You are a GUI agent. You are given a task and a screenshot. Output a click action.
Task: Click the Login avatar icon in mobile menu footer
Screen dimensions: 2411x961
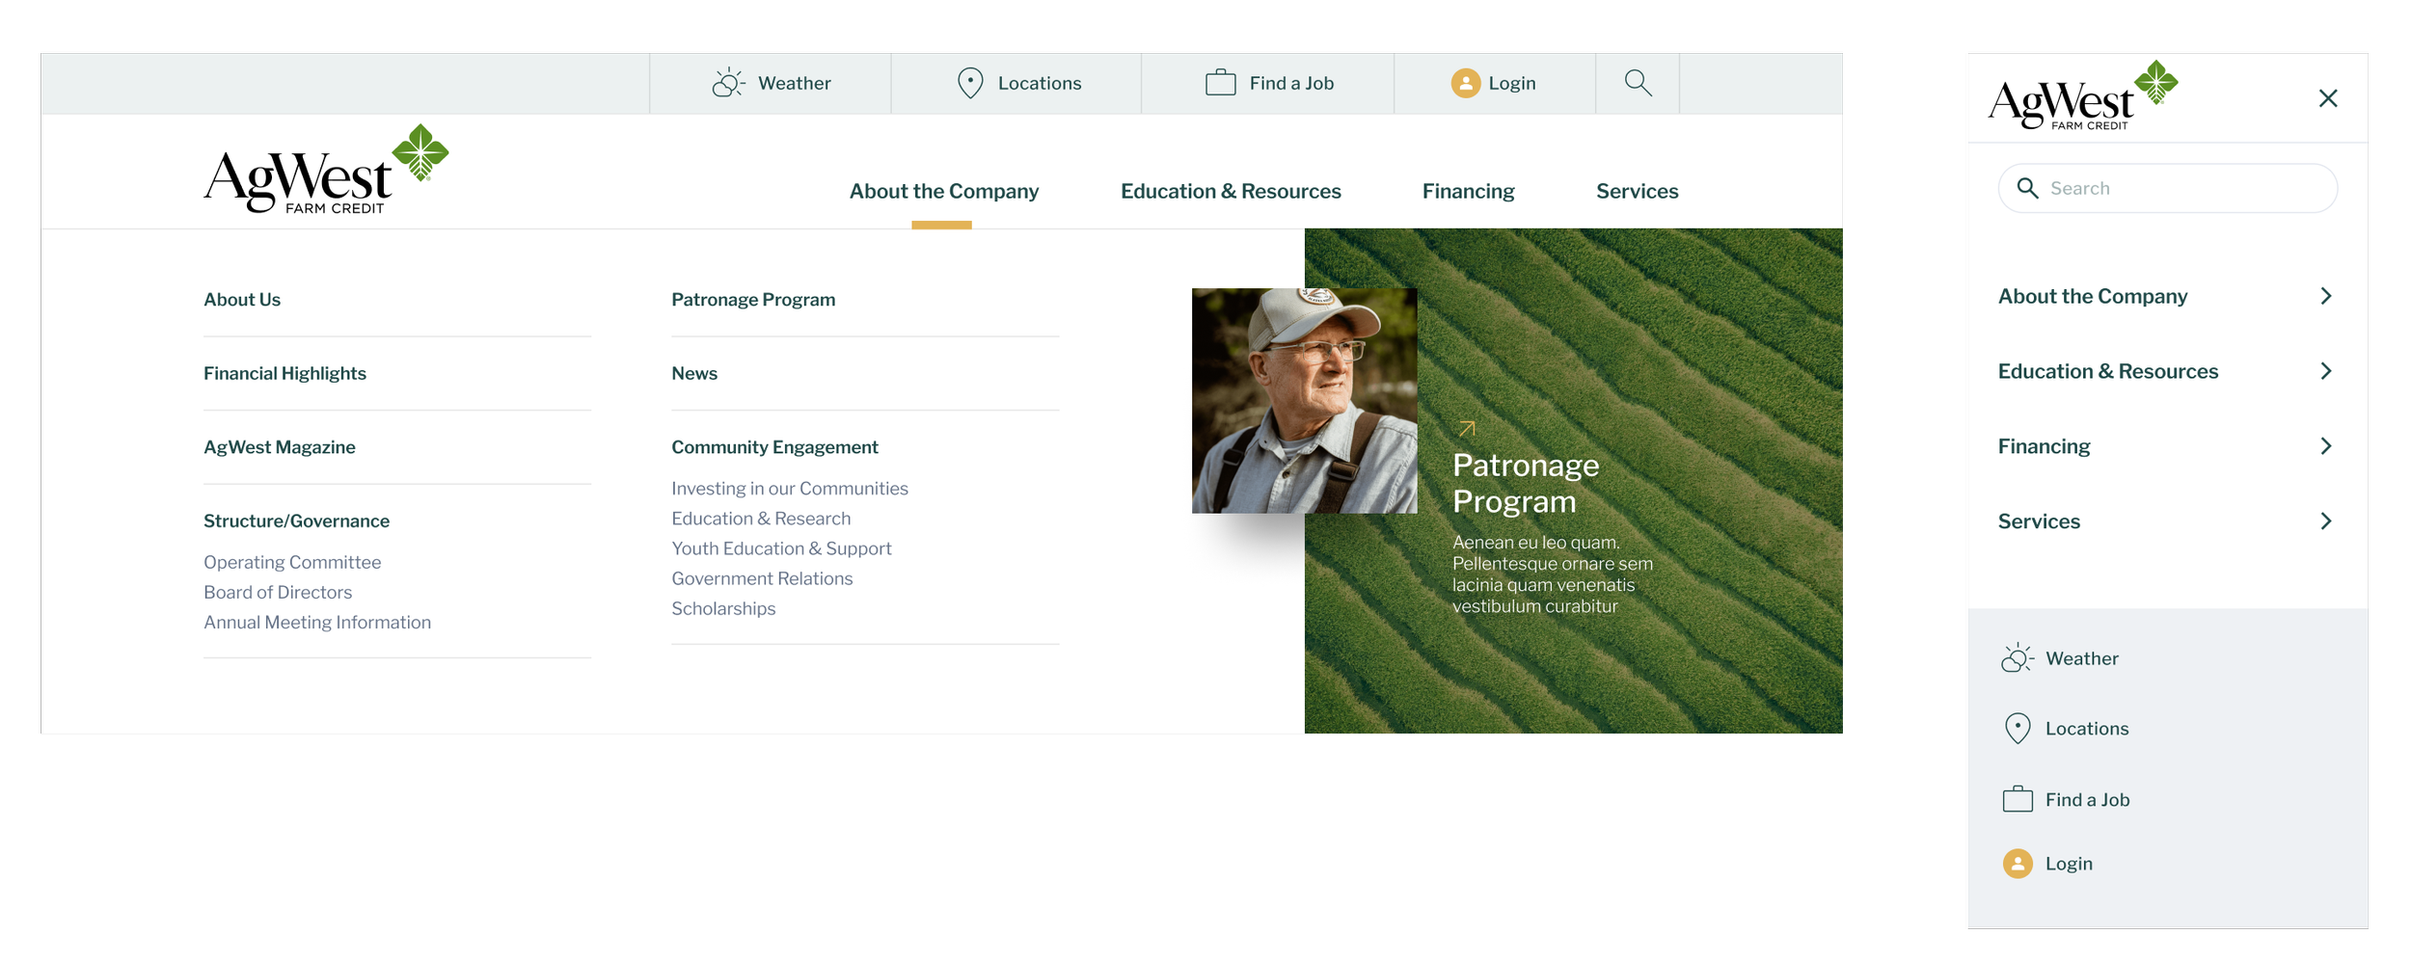coord(2018,864)
